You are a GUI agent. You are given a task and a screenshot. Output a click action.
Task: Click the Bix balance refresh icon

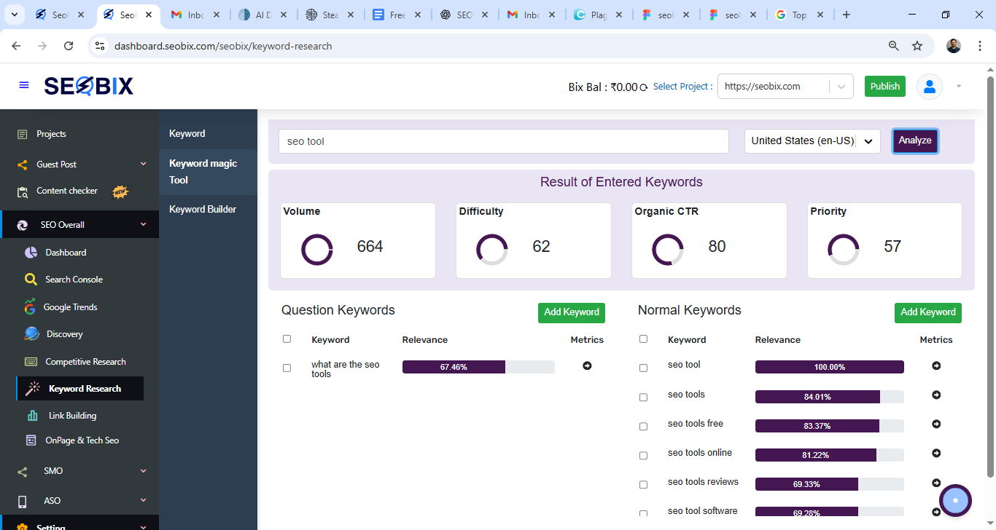coord(643,87)
